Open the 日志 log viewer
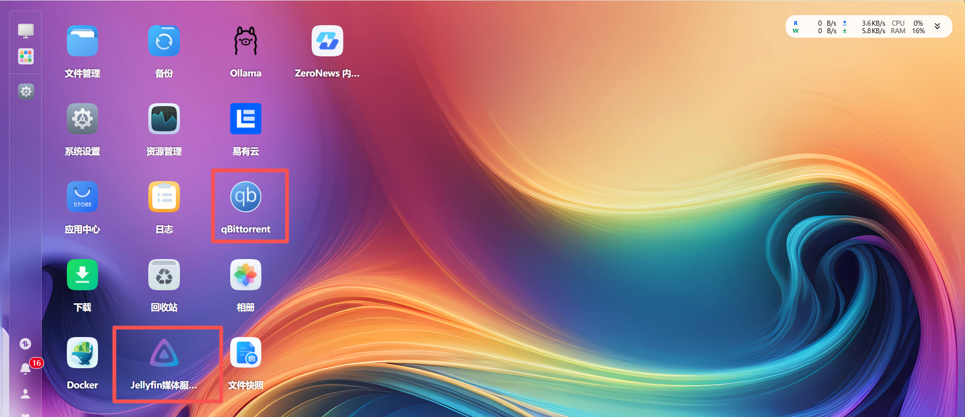Screen dimensions: 965x417 click(164, 197)
